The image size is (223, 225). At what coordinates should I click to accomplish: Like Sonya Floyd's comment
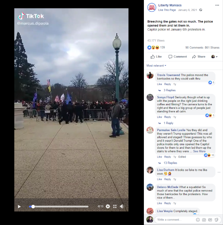pyautogui.click(x=159, y=117)
